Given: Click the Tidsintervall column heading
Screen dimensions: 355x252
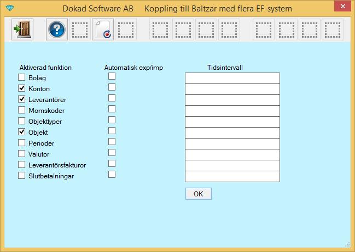Looking at the screenshot, I should click(x=225, y=68).
